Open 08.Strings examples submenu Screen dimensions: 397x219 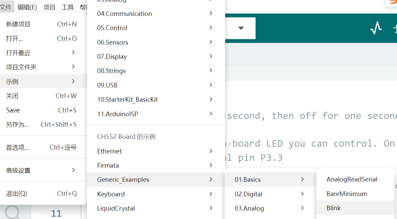click(156, 71)
